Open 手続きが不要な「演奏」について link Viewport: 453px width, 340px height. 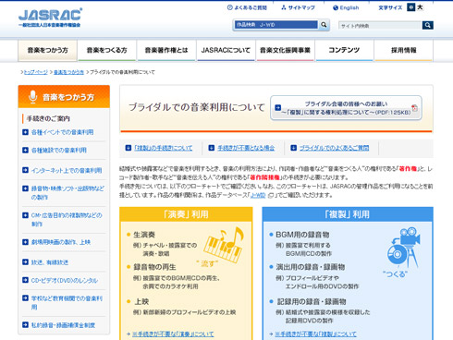(x=173, y=334)
